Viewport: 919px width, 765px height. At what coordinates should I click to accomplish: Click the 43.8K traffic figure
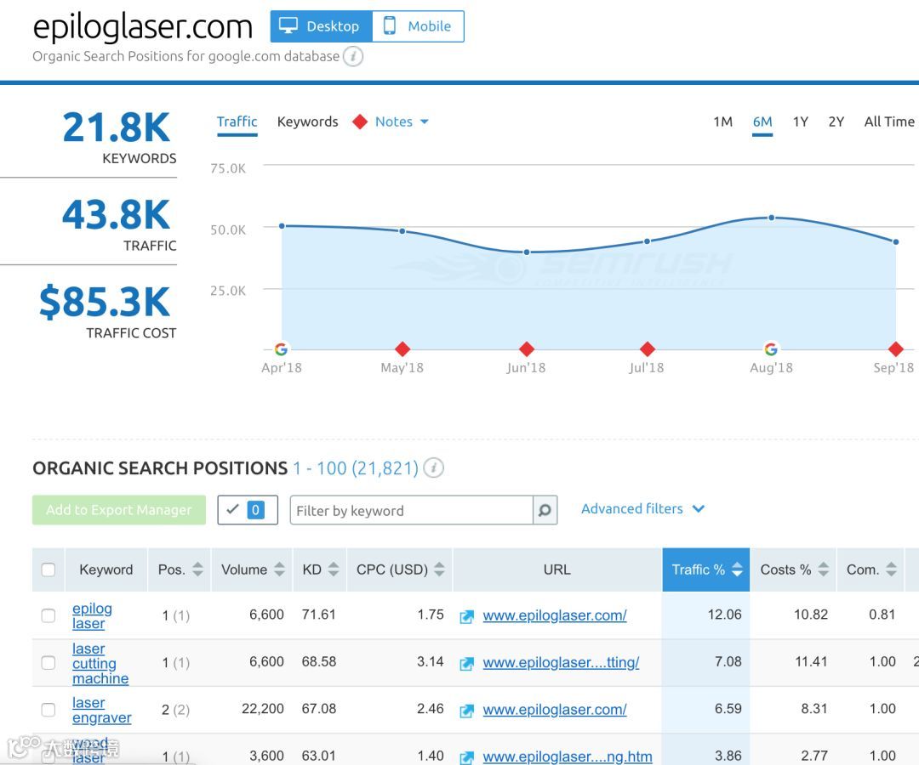pyautogui.click(x=117, y=215)
